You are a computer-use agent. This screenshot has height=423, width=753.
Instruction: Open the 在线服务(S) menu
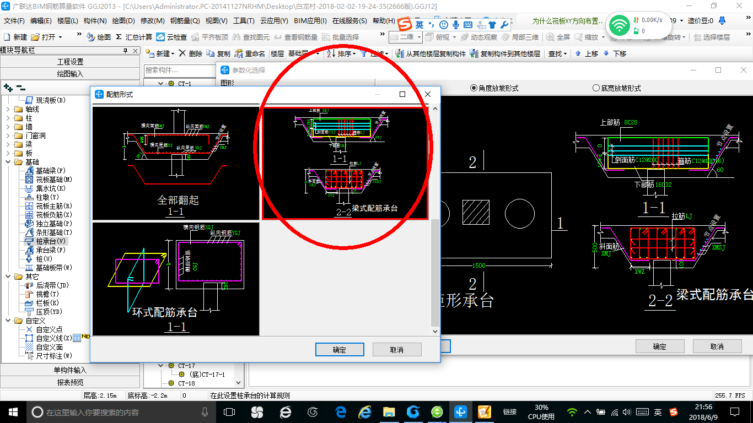tap(349, 21)
